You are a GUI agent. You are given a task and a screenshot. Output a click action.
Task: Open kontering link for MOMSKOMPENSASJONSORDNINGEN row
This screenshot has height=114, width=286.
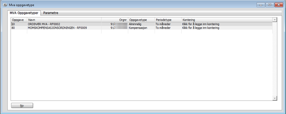pos(227,28)
